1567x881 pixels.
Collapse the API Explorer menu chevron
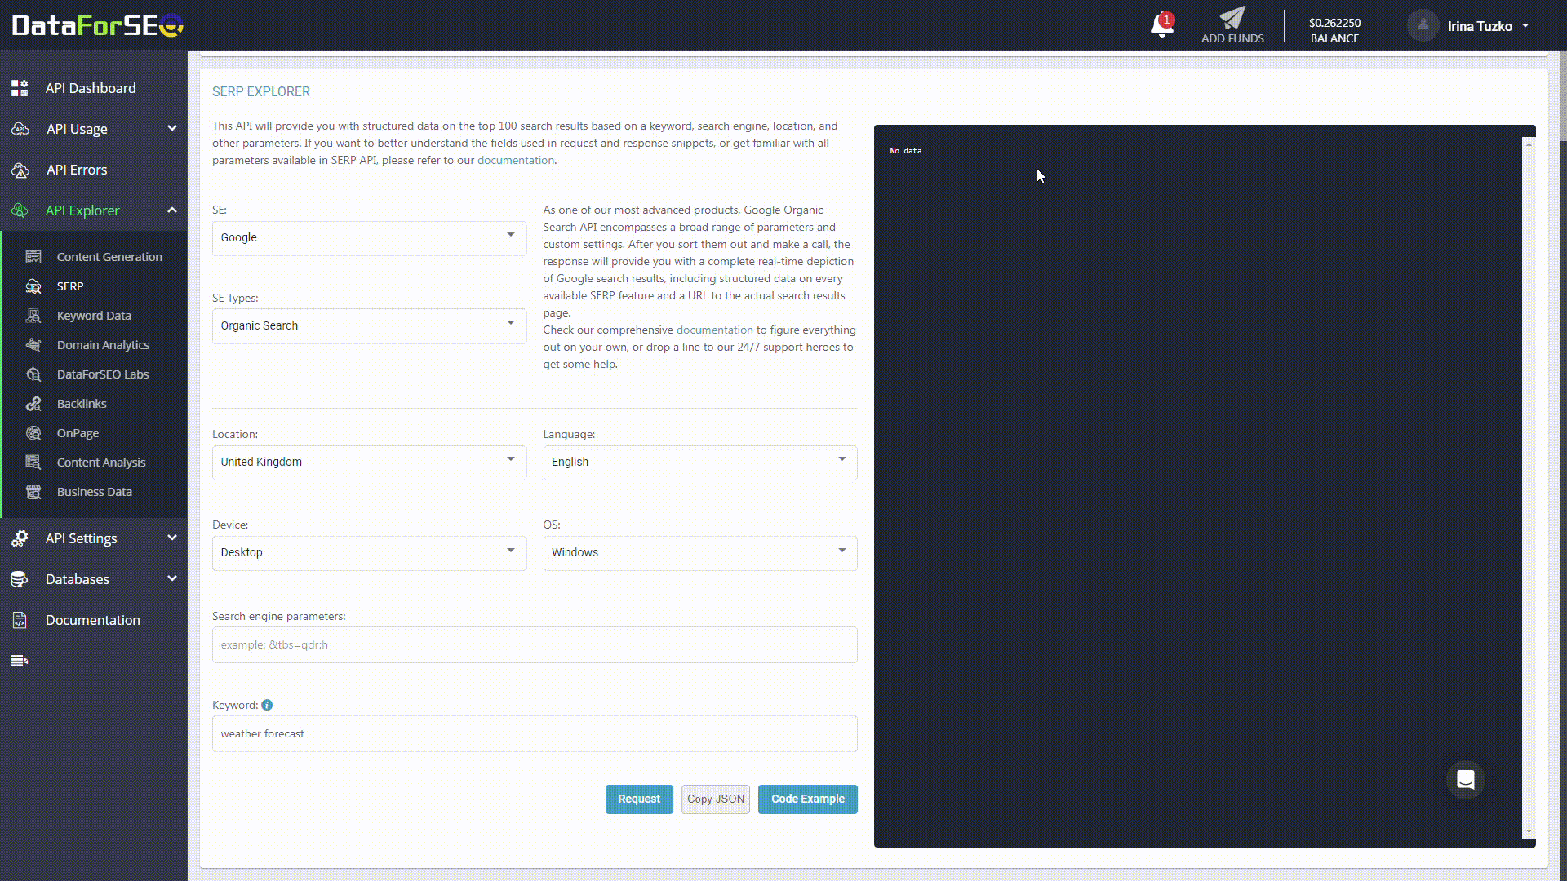[172, 210]
